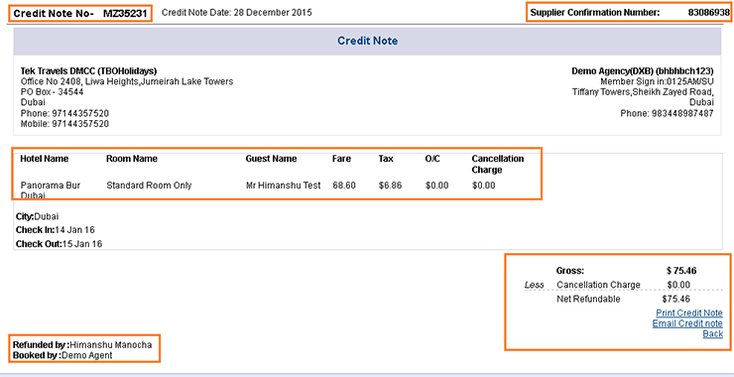
Task: Select the Standard Room Only cell
Action: pos(149,186)
